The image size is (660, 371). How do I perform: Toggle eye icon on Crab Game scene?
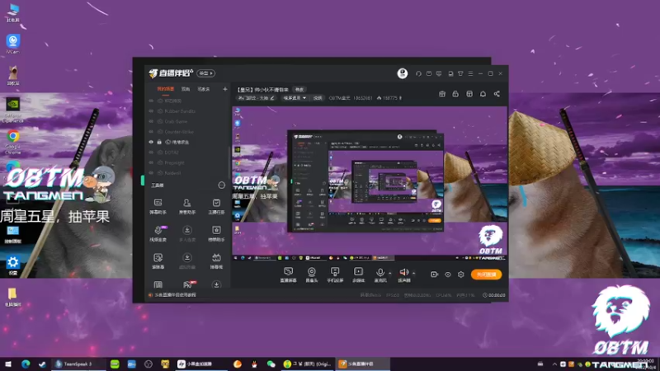point(151,121)
